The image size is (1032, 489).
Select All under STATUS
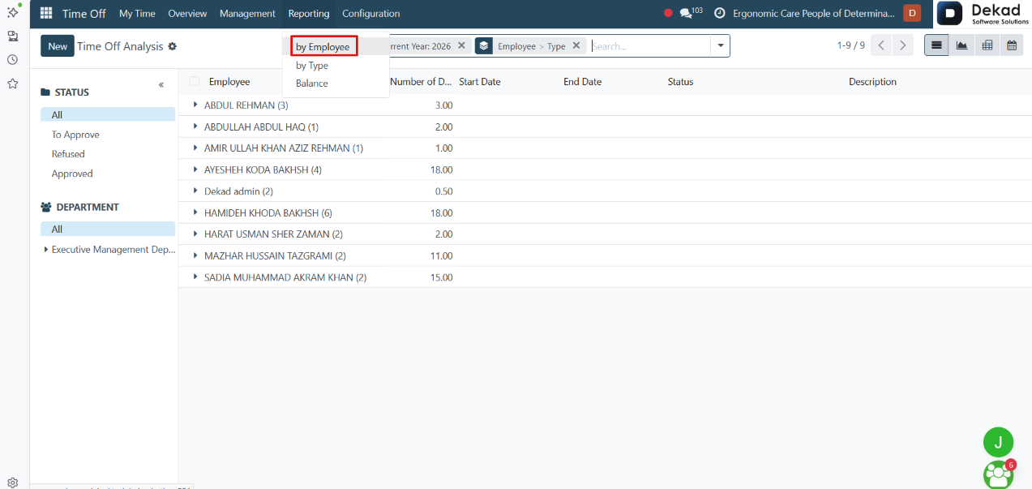[x=108, y=115]
